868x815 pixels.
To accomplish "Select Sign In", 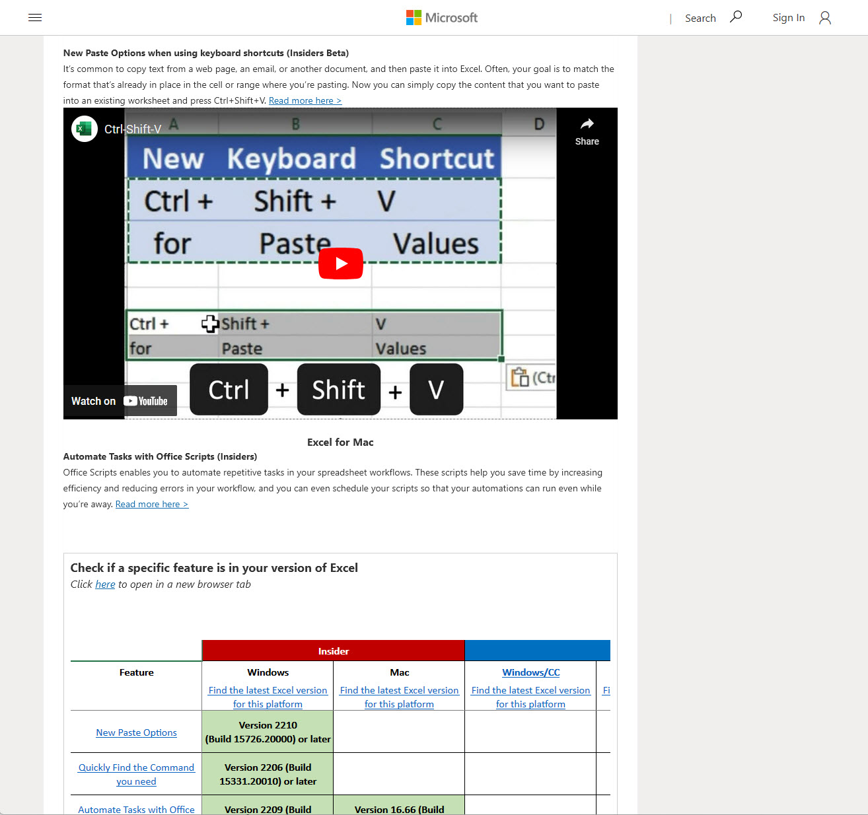I will click(788, 17).
